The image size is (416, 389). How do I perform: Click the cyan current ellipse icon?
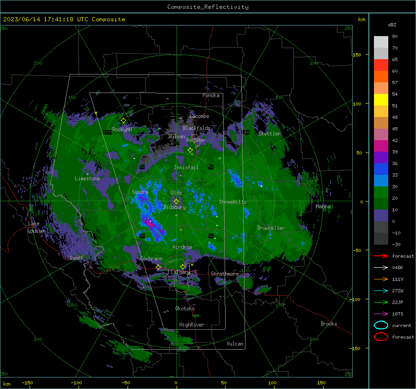click(381, 325)
